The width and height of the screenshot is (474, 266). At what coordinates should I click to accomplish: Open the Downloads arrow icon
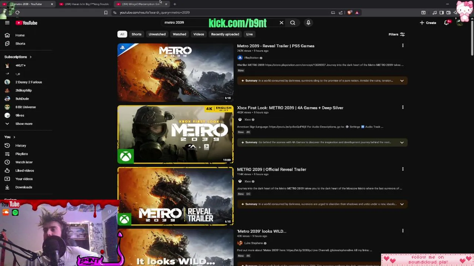point(7,187)
